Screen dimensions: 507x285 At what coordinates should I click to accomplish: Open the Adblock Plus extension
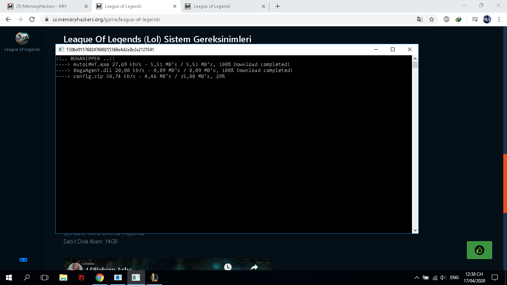[x=447, y=19]
